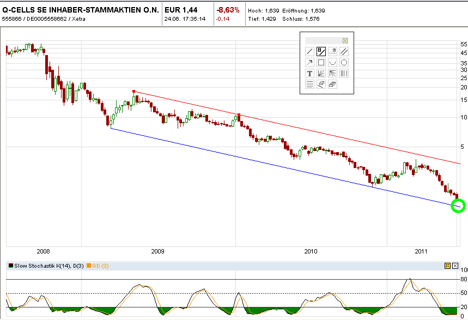Open Slow Stochastik indicator settings button

(x=447, y=265)
